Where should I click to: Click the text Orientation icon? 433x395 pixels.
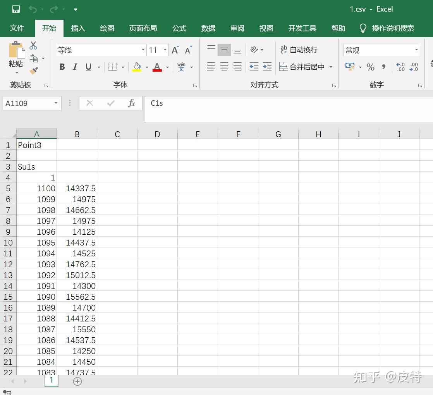pyautogui.click(x=254, y=50)
